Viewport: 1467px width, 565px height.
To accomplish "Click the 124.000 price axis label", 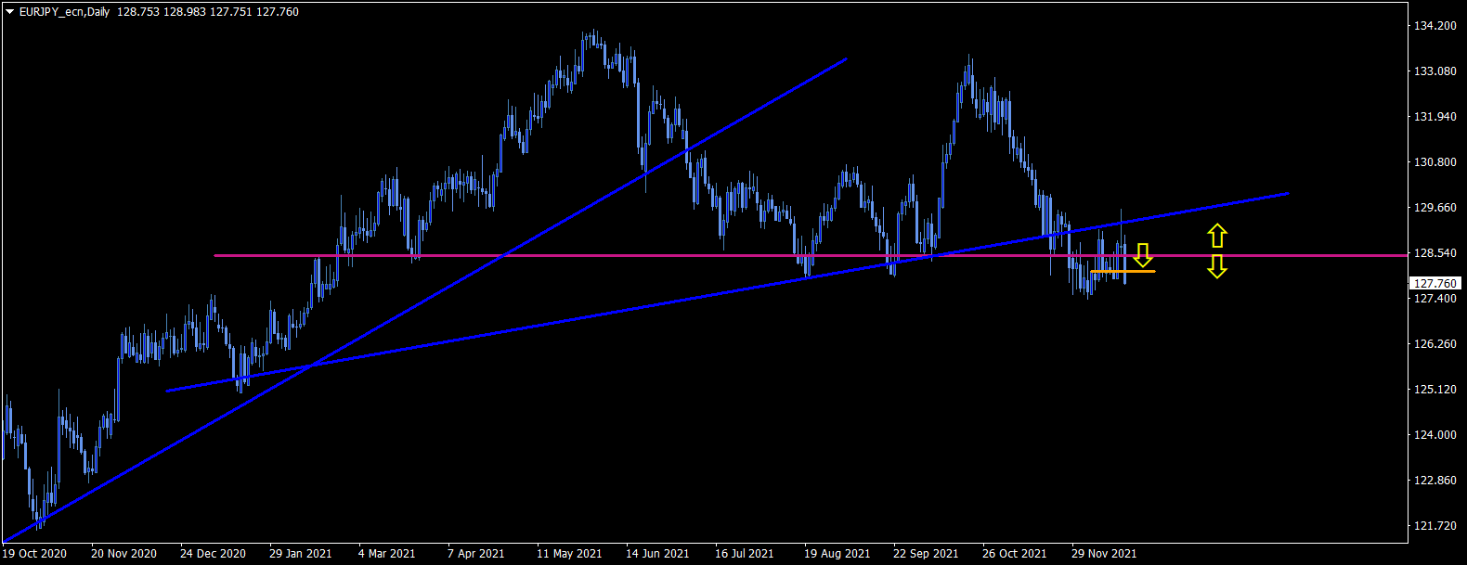I will tap(1435, 435).
